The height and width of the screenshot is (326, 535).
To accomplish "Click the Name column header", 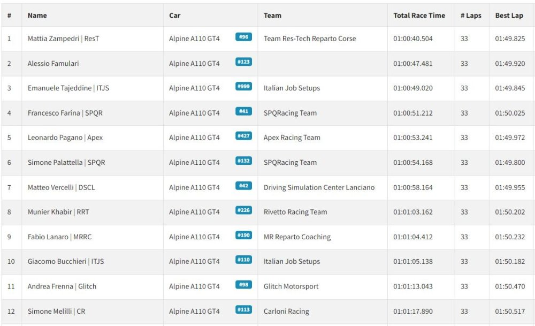I will coord(37,16).
